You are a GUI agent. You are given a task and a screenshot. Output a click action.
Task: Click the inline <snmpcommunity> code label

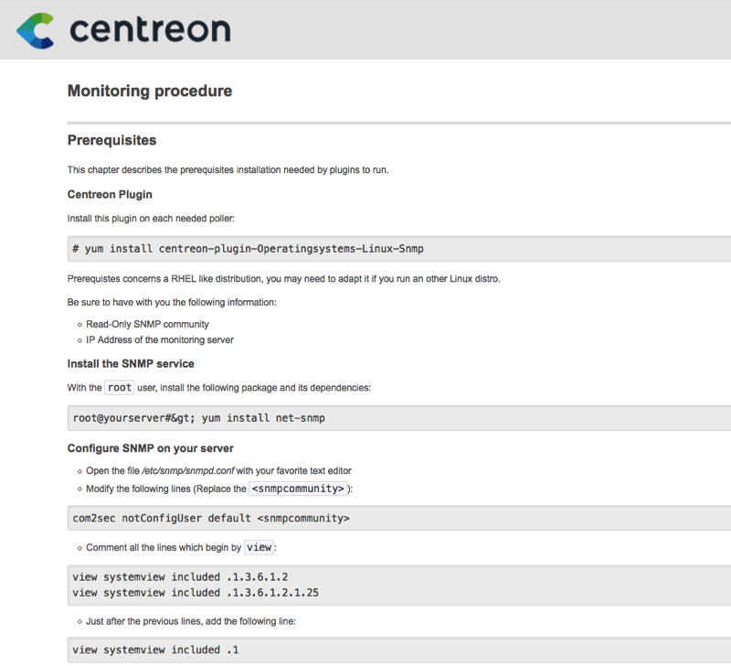click(298, 489)
